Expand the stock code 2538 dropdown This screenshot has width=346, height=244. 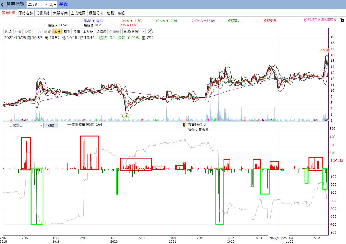click(46, 5)
